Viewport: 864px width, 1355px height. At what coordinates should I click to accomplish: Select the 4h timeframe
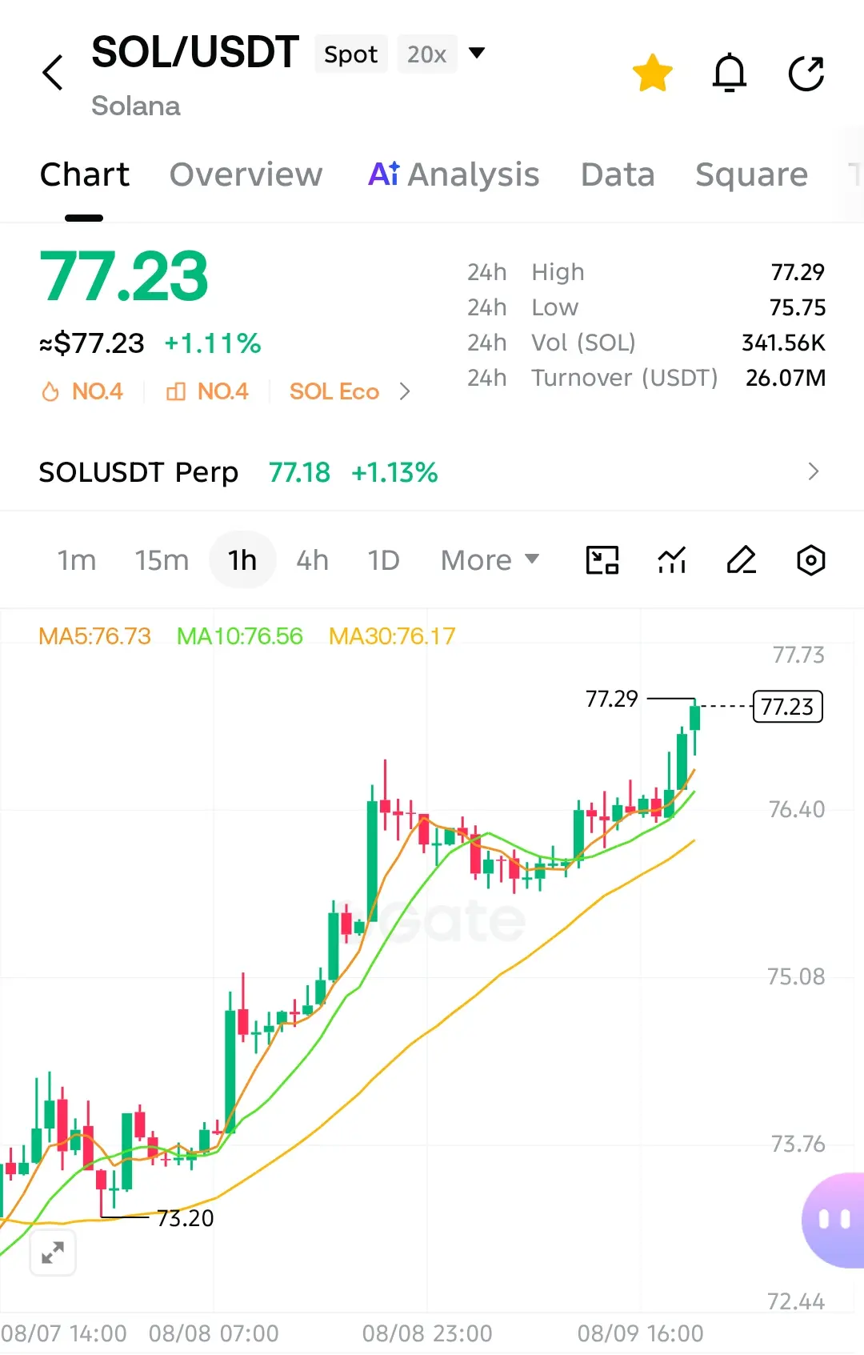tap(312, 560)
